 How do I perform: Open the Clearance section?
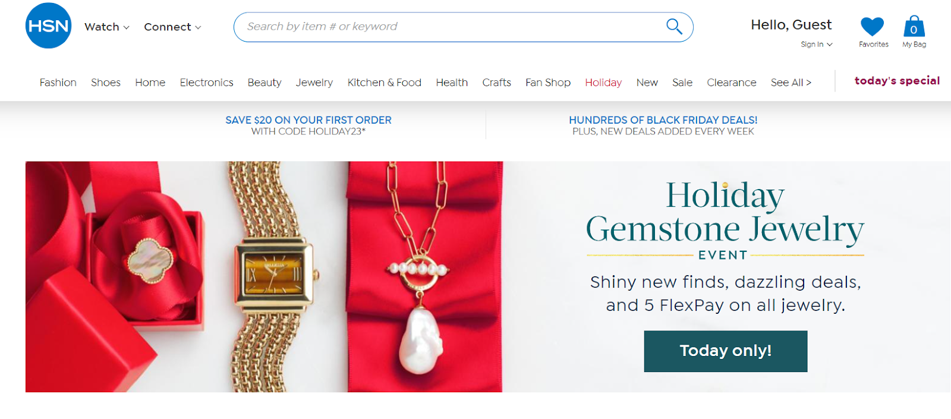coord(732,83)
